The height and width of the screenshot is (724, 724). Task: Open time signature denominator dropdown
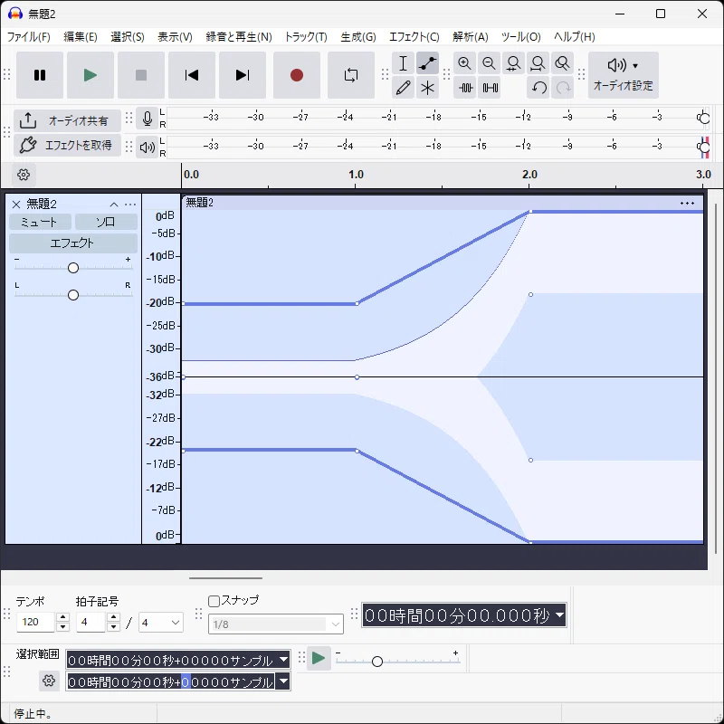(x=161, y=623)
